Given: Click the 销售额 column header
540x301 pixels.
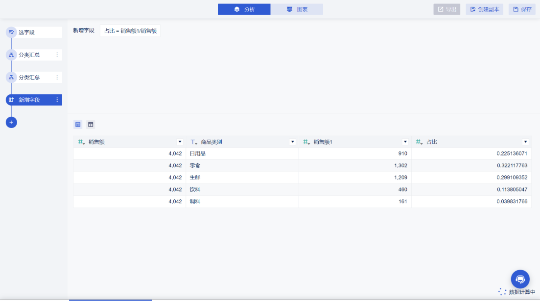Looking at the screenshot, I should 129,142.
